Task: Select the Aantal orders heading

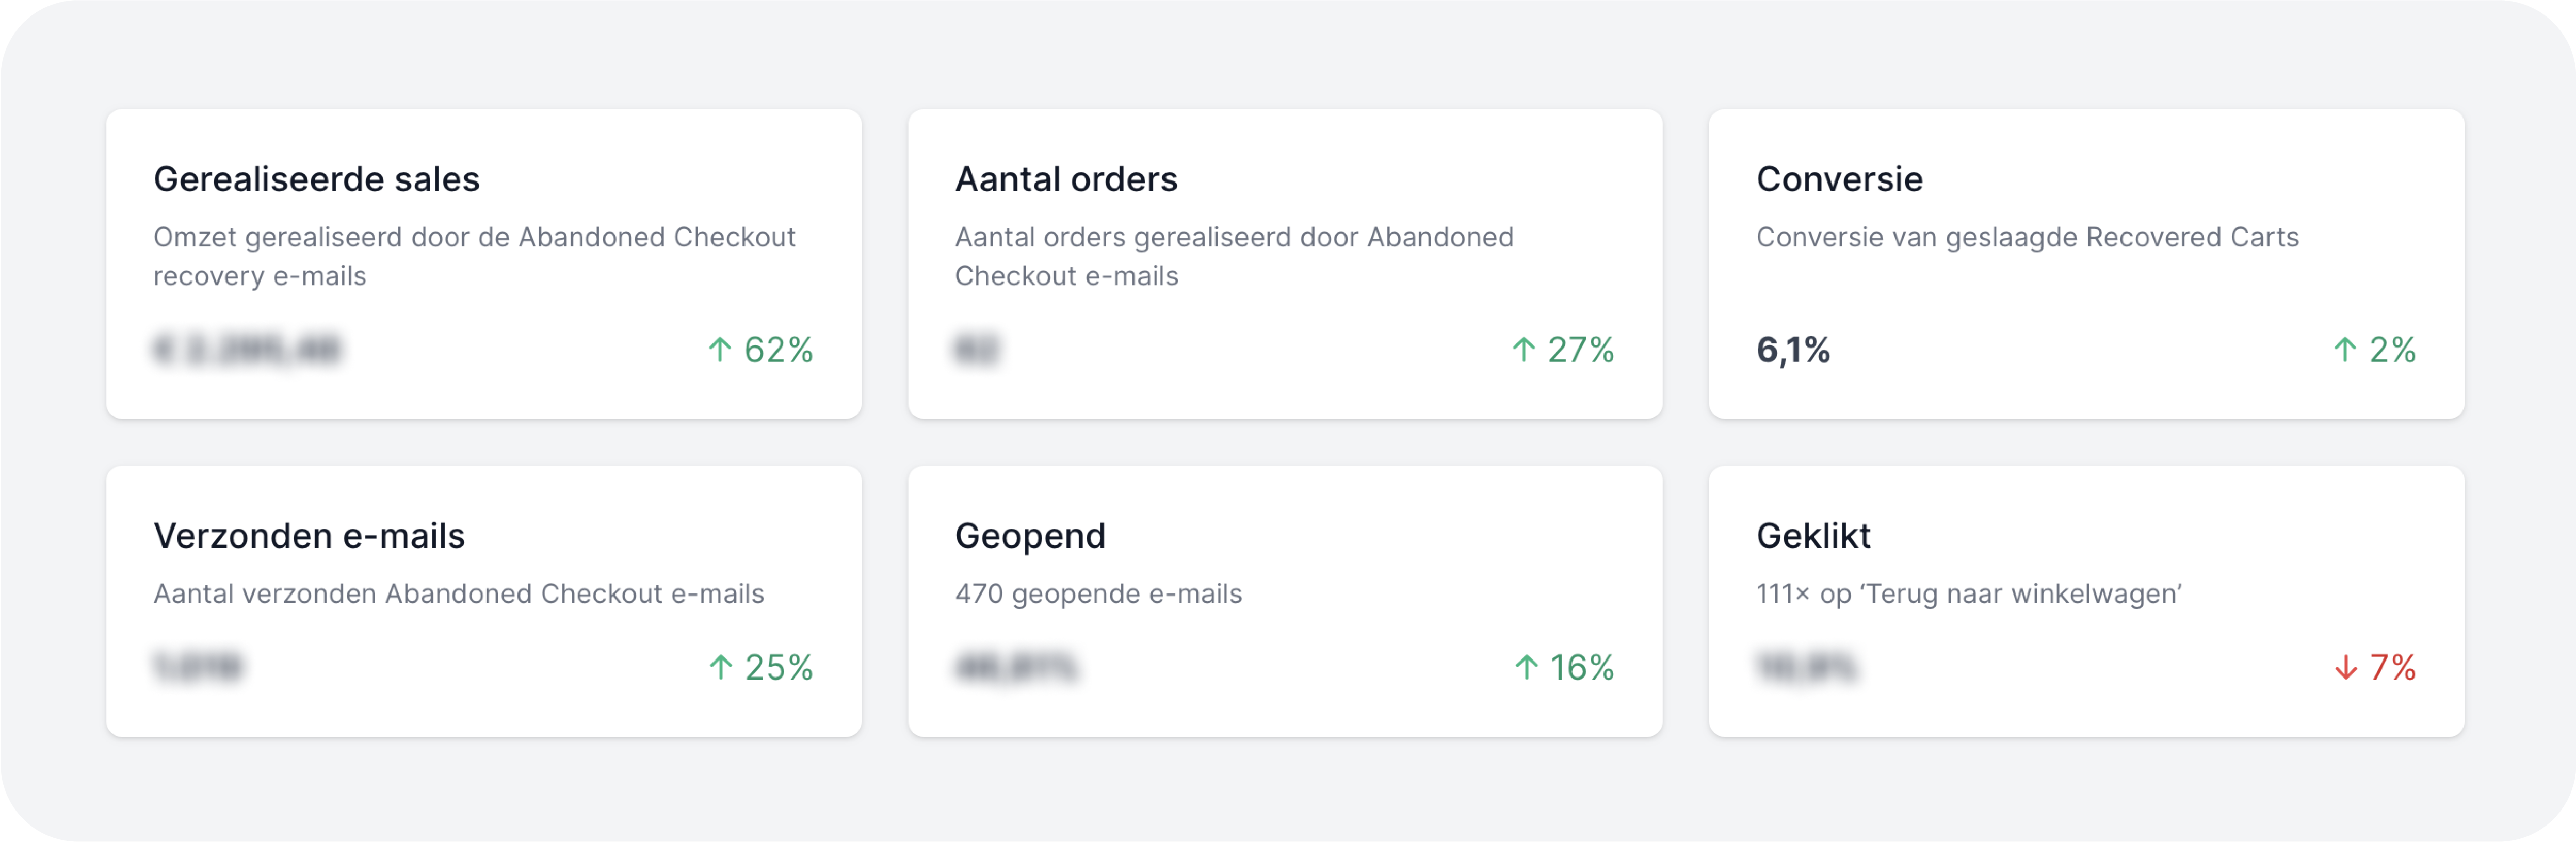Action: point(1066,180)
